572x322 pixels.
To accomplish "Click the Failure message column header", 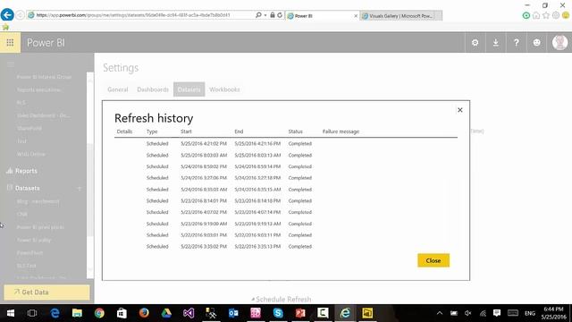I will click(x=341, y=131).
